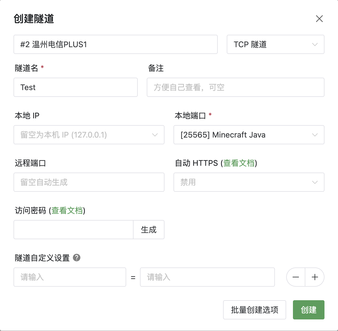Open 查看文档 link beside 访问密码
Image resolution: width=338 pixels, height=331 pixels.
click(67, 210)
